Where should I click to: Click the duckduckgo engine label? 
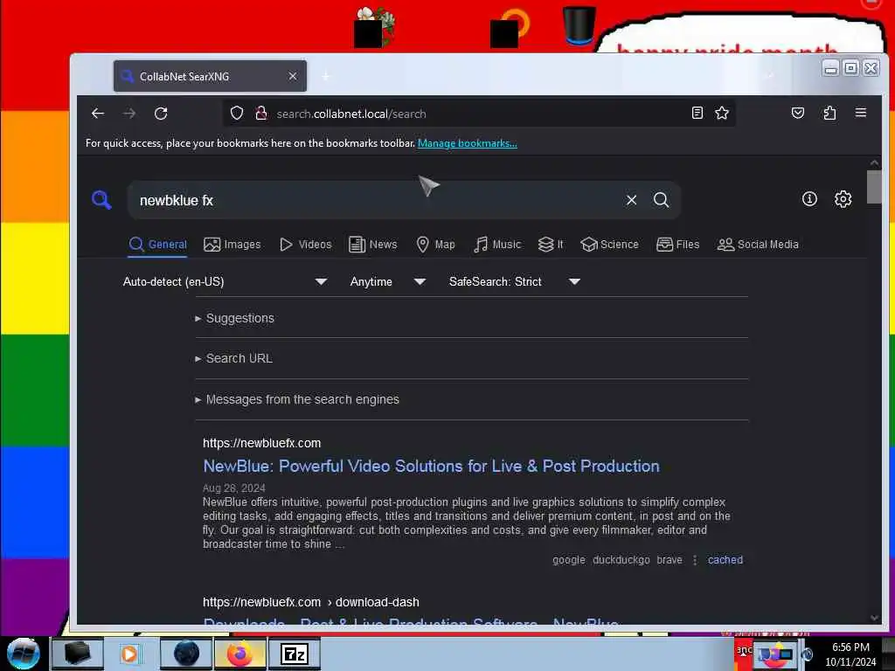pos(621,560)
